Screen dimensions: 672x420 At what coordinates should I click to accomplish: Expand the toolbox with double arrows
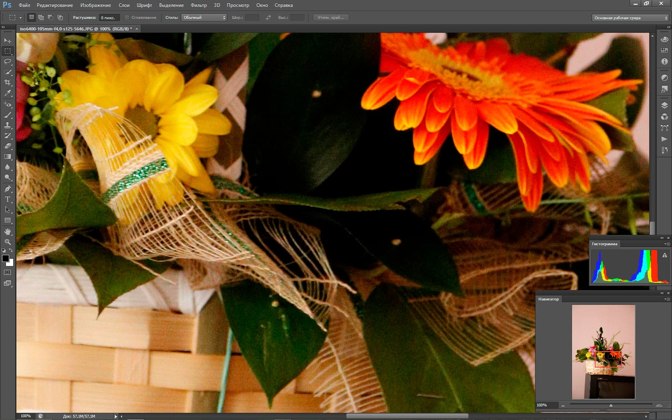tap(3, 27)
